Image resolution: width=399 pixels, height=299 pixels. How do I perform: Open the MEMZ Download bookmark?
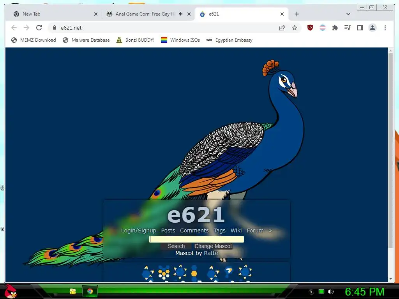34,40
